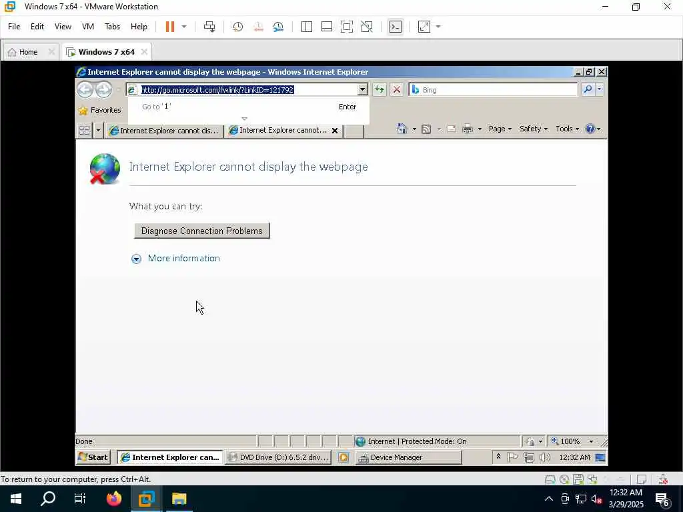Refresh the page in Internet Explorer

[380, 90]
